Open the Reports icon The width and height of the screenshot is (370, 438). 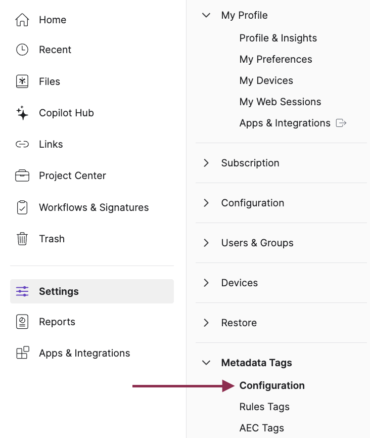pyautogui.click(x=22, y=322)
